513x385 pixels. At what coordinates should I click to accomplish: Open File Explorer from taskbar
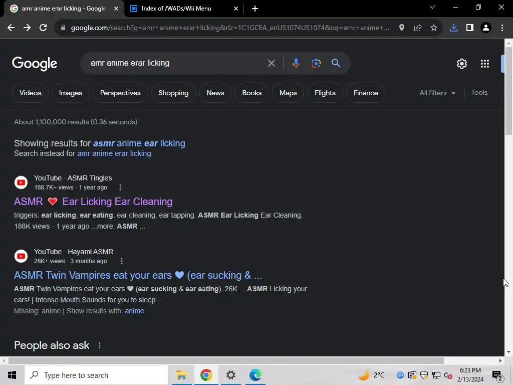pyautogui.click(x=181, y=375)
